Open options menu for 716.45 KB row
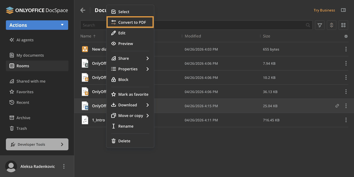The height and width of the screenshot is (177, 354). (x=346, y=120)
